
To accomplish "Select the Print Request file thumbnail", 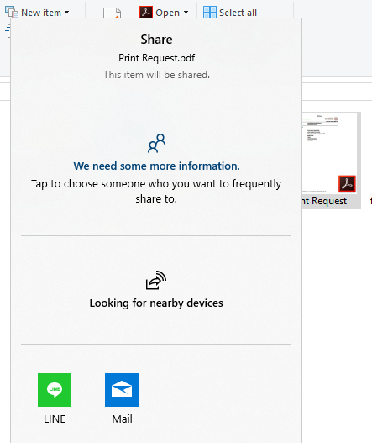I will click(331, 161).
